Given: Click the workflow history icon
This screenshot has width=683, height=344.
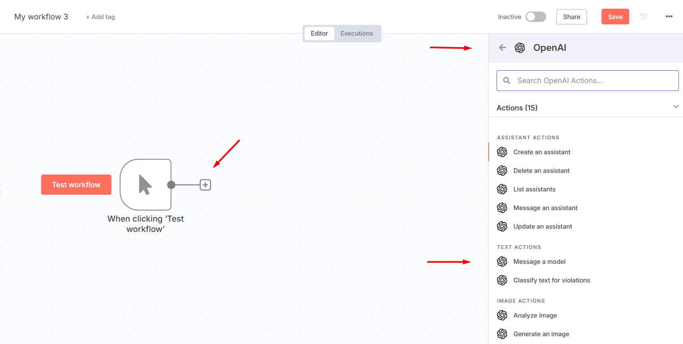Looking at the screenshot, I should 643,17.
